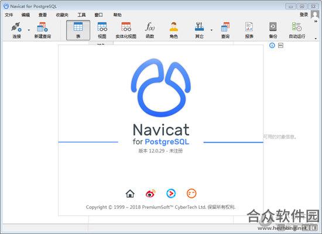The image size is (322, 234).
Task: Minimize the Navicat window
Action: [x=290, y=6]
